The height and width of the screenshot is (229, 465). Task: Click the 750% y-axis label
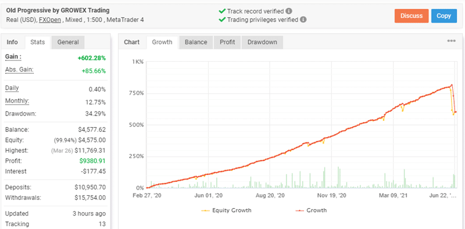(137, 93)
